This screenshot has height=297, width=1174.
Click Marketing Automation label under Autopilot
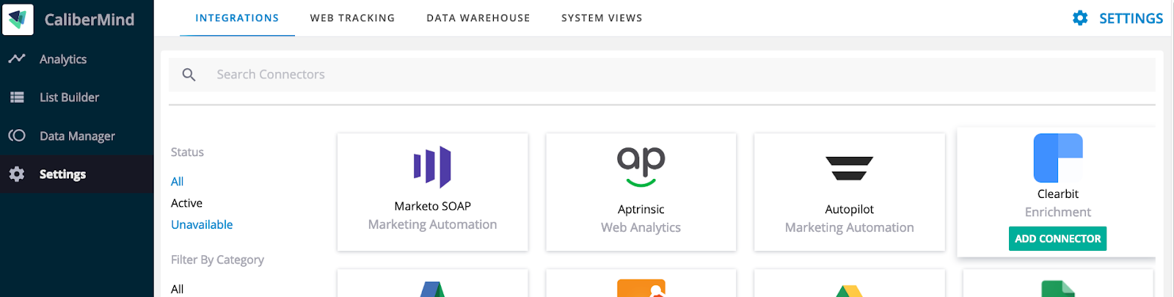(x=849, y=227)
